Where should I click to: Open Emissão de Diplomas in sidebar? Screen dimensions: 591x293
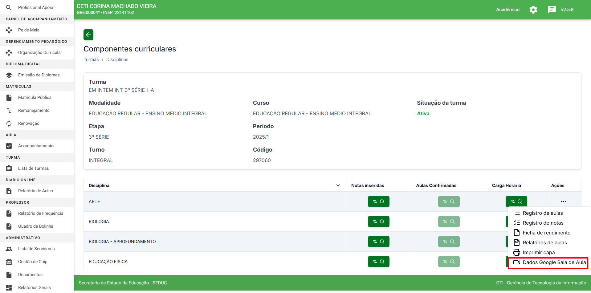point(39,75)
